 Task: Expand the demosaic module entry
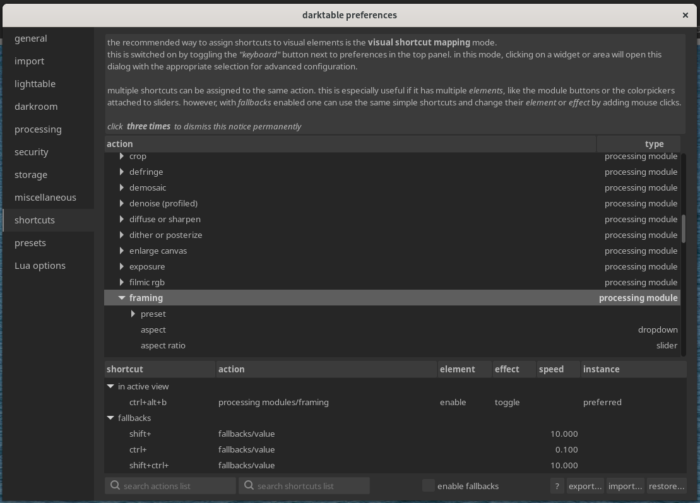coord(122,187)
